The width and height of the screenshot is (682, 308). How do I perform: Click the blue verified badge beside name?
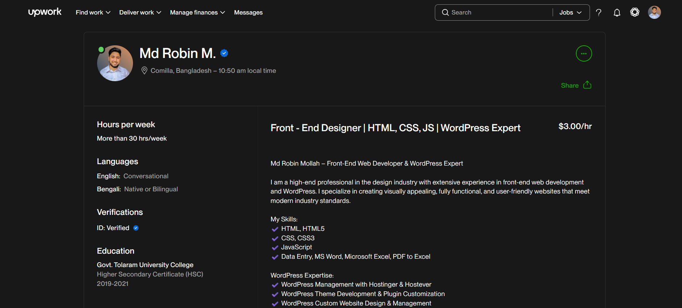[x=224, y=53]
